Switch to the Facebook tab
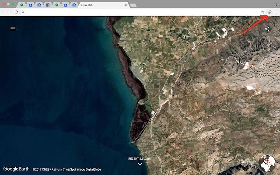Viewport: 280px width, 175px height. (48, 5)
